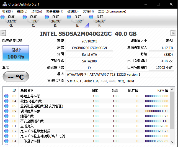Click status orb for attribute 03
The image size is (178, 147).
(x=6, y=96)
